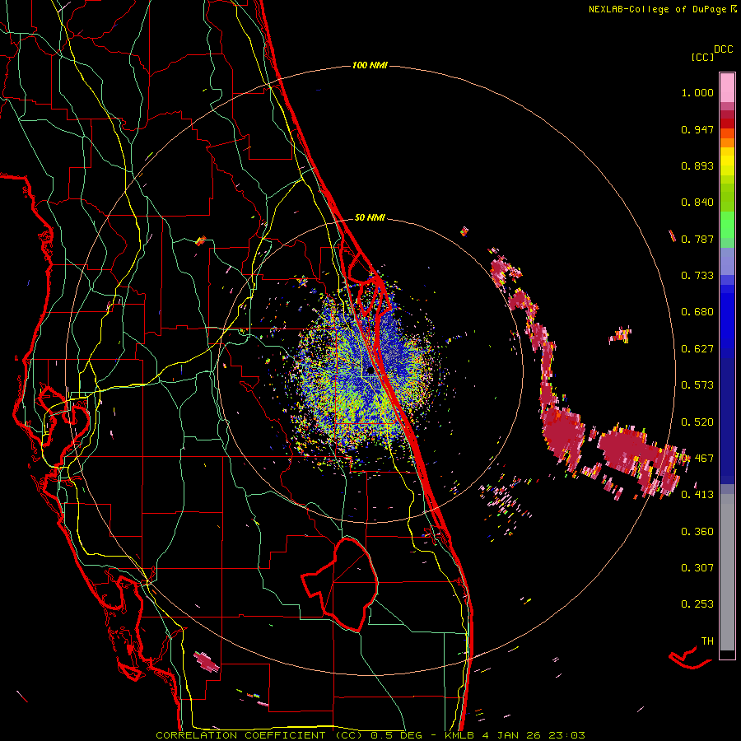The height and width of the screenshot is (741, 741).
Task: Select the 0.307 scale value
Action: tap(697, 568)
